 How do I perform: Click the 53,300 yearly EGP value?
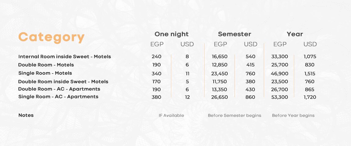tap(280, 97)
